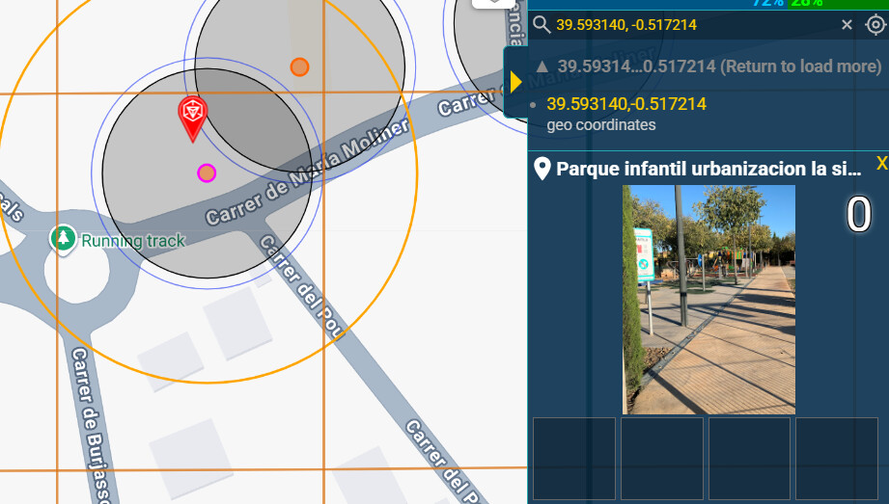Select the first empty resonator slot
This screenshot has width=889, height=504.
pyautogui.click(x=574, y=459)
